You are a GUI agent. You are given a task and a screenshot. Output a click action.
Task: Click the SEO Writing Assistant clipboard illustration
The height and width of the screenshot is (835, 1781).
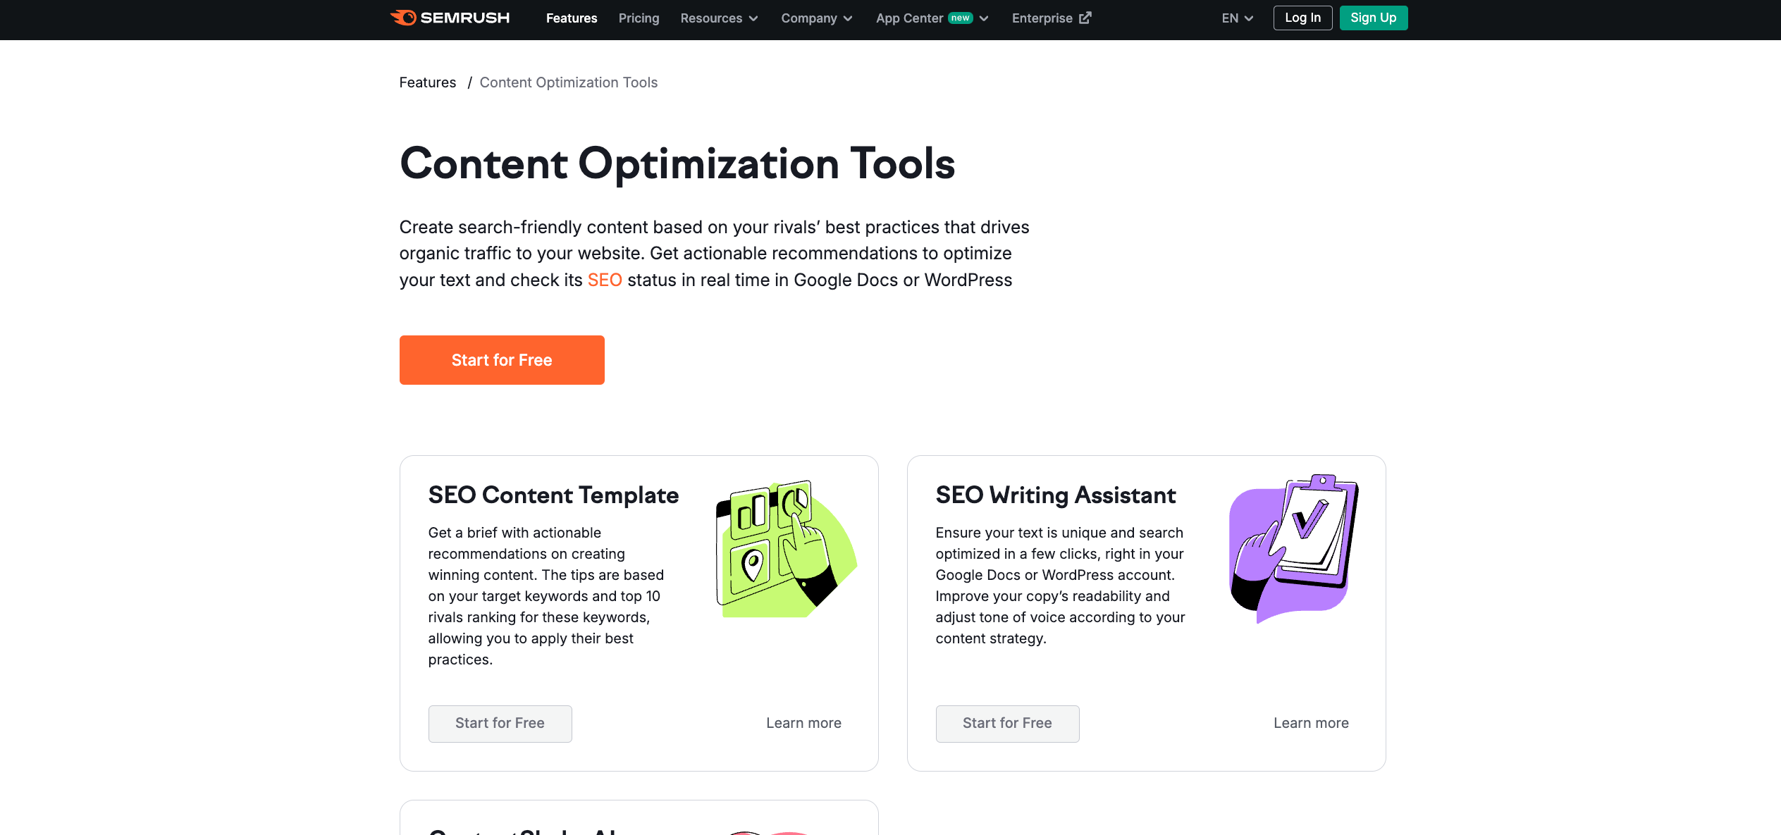(1294, 548)
